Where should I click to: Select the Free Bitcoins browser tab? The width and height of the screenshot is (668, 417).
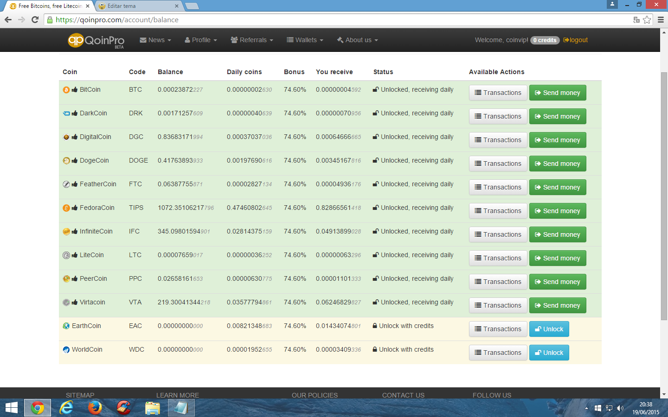click(x=49, y=6)
